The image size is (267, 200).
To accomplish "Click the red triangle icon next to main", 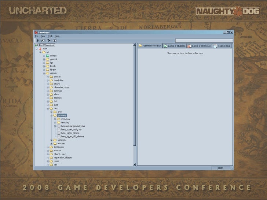I will tap(40, 49).
